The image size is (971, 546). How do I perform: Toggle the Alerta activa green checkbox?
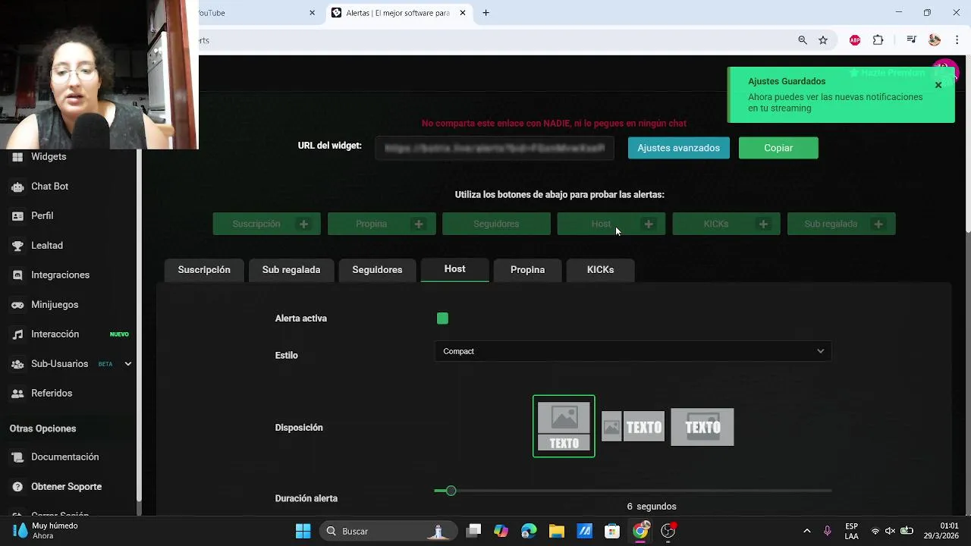coord(442,318)
